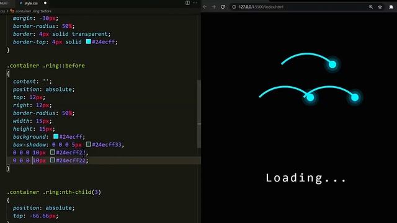Click the symbol icon in the breadcrumb
The height and width of the screenshot is (223, 397).
point(12,11)
